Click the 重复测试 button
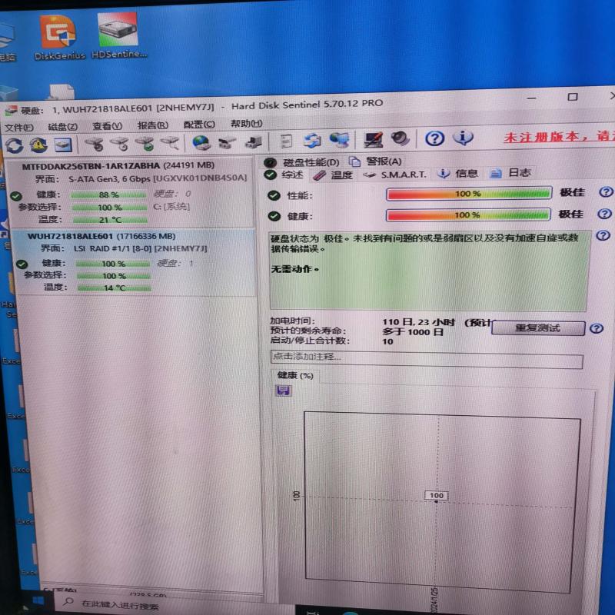This screenshot has height=615, width=615. point(537,328)
